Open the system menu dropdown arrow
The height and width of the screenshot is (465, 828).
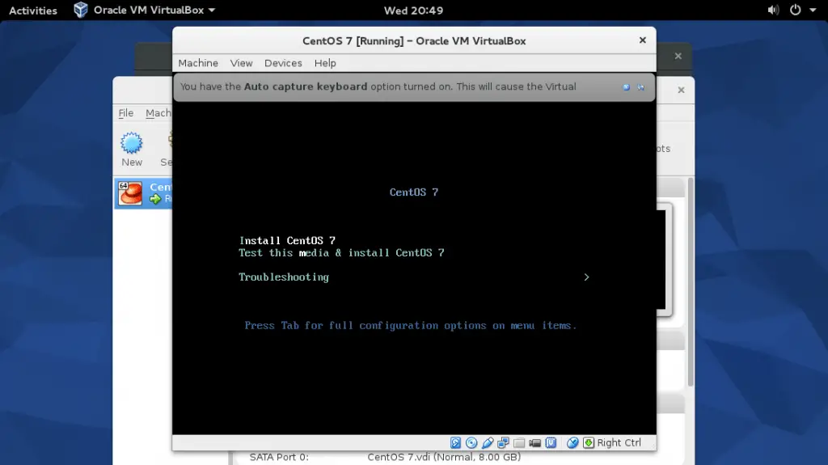tap(813, 10)
